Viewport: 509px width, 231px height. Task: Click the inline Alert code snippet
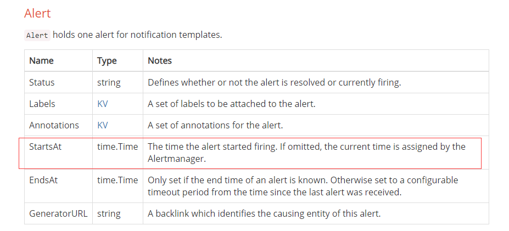coord(37,35)
